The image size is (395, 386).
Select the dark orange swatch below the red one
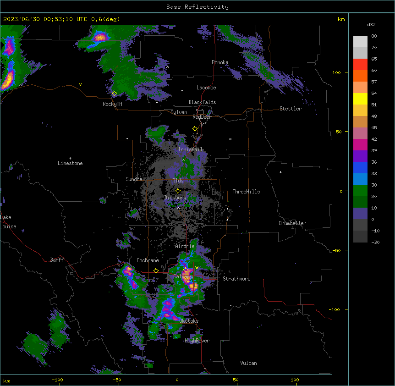click(x=360, y=76)
